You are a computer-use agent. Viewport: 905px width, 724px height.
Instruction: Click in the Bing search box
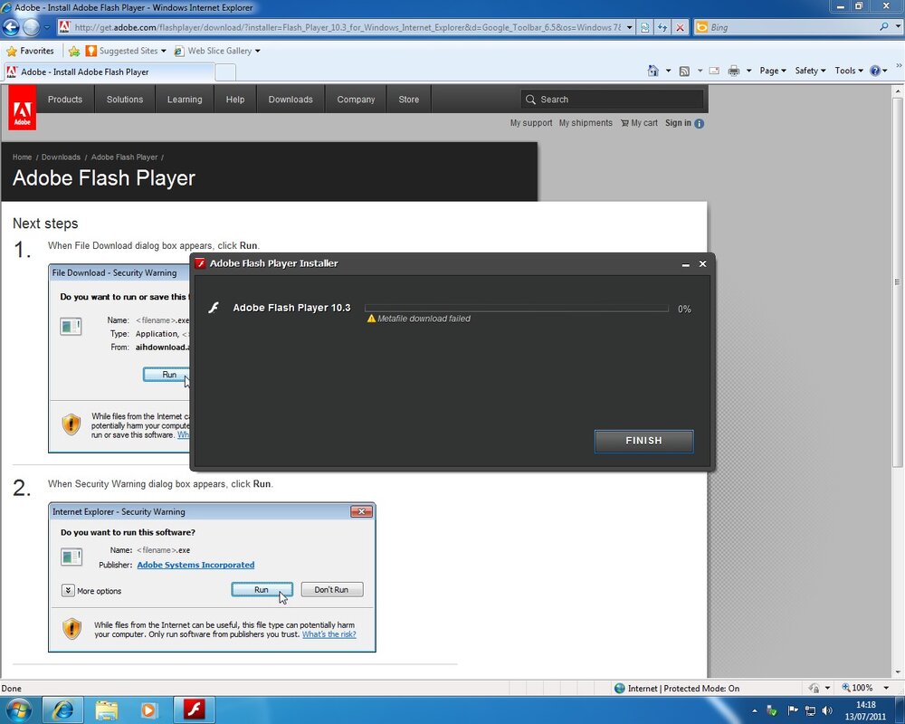[791, 27]
